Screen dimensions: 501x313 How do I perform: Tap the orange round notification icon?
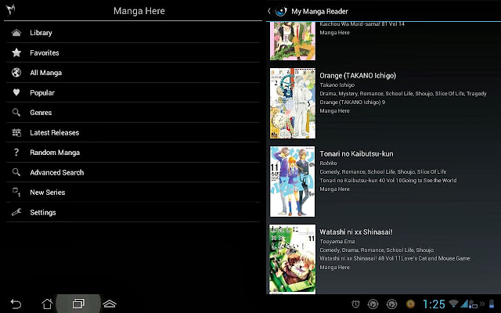click(410, 304)
